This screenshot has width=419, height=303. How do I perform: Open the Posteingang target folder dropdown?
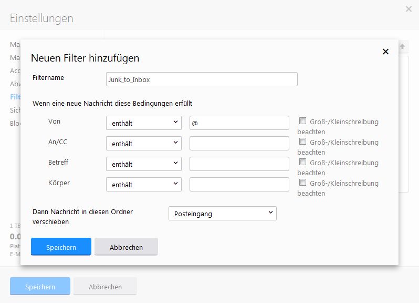click(x=222, y=213)
